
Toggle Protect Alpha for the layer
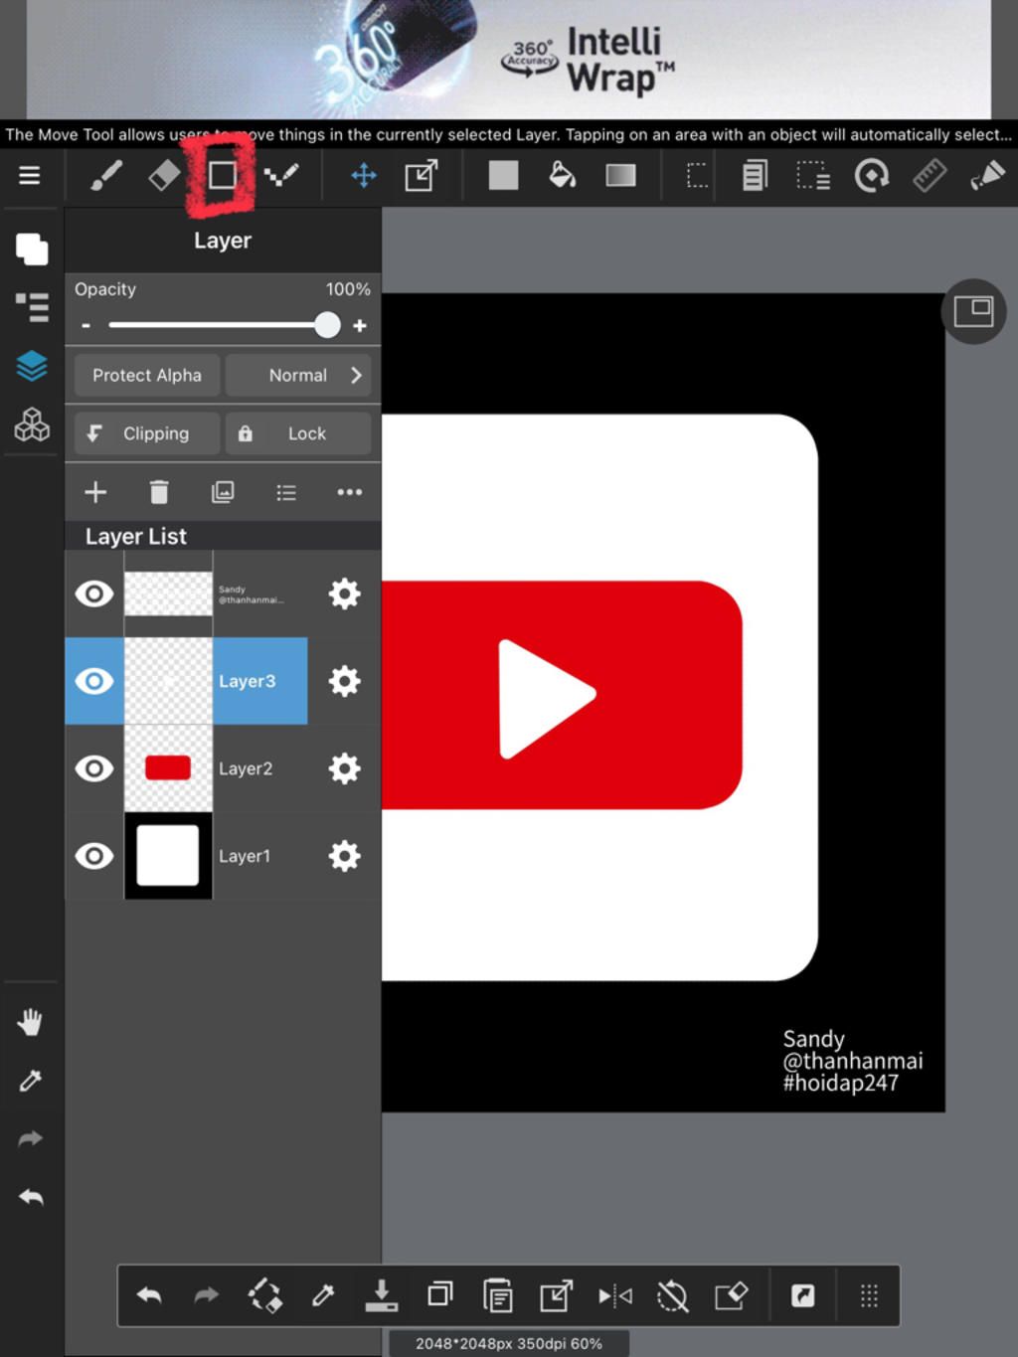[147, 376]
